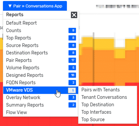Open the Pair » Conversations App dropdown button

(35, 6)
